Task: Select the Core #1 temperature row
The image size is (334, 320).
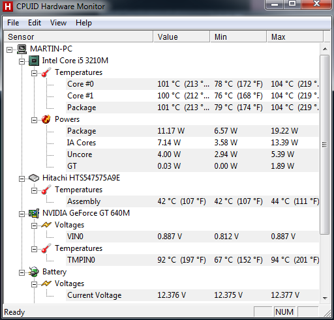Action: [192, 96]
